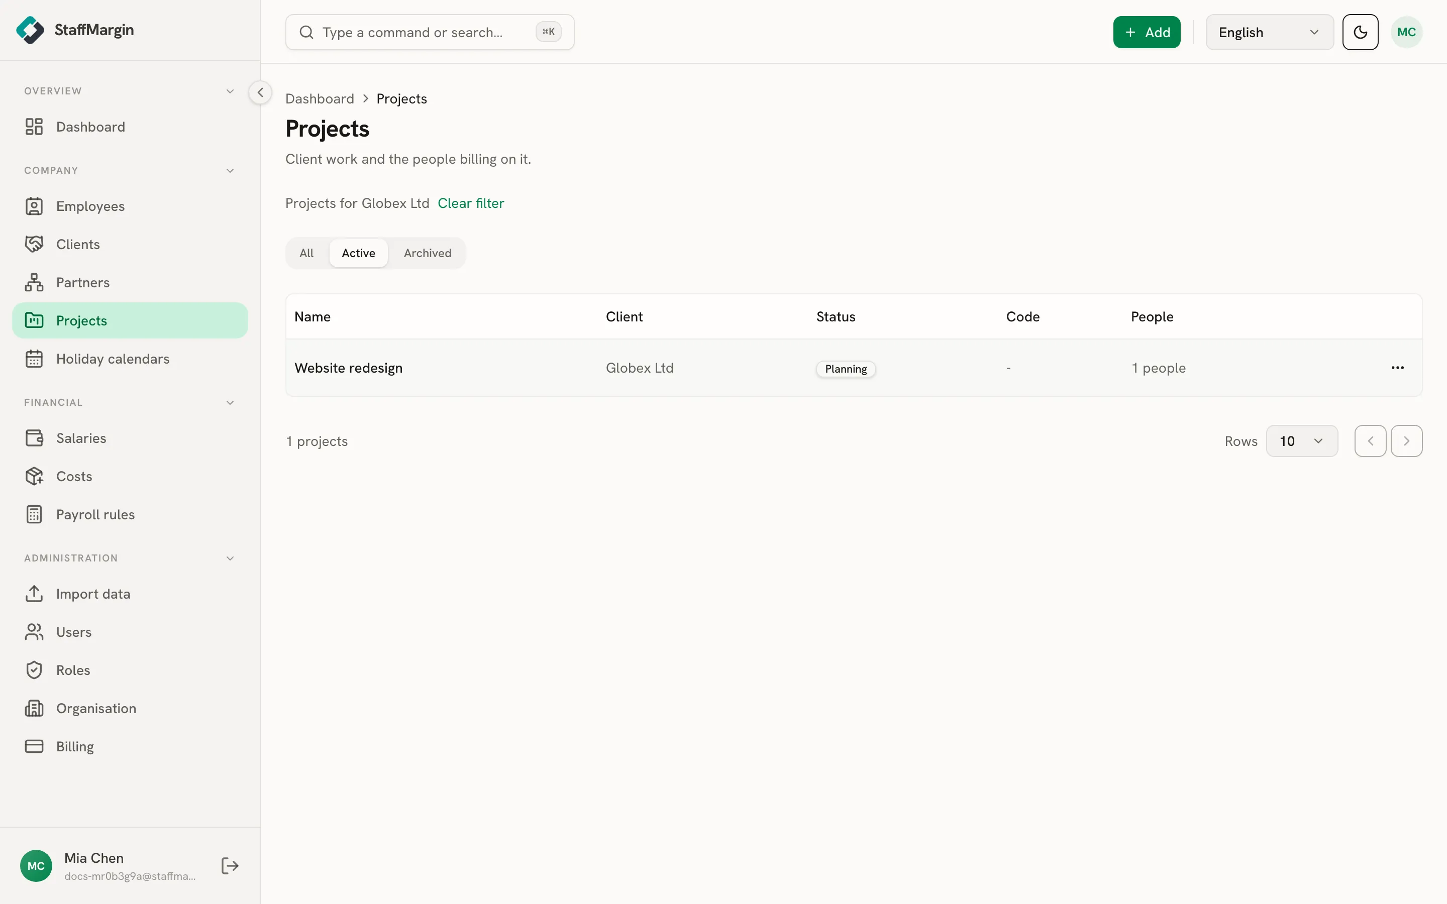Click the Code column header
1447x904 pixels.
(x=1022, y=317)
